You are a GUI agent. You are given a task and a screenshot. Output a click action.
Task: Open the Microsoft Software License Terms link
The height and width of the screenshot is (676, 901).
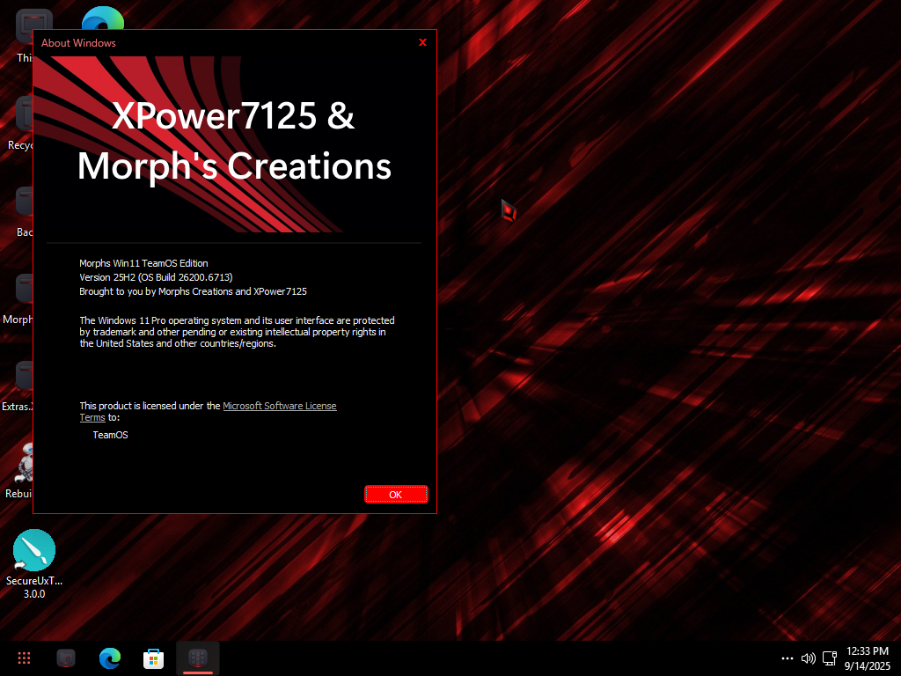pyautogui.click(x=279, y=406)
